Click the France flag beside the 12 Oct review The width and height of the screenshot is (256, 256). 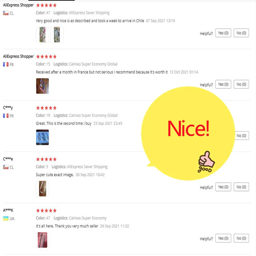(x=6, y=64)
